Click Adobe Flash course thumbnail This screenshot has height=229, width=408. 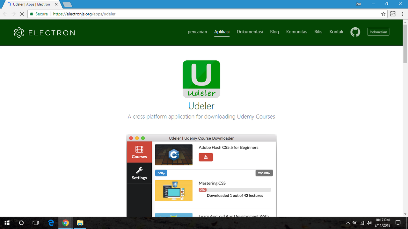pos(174,155)
